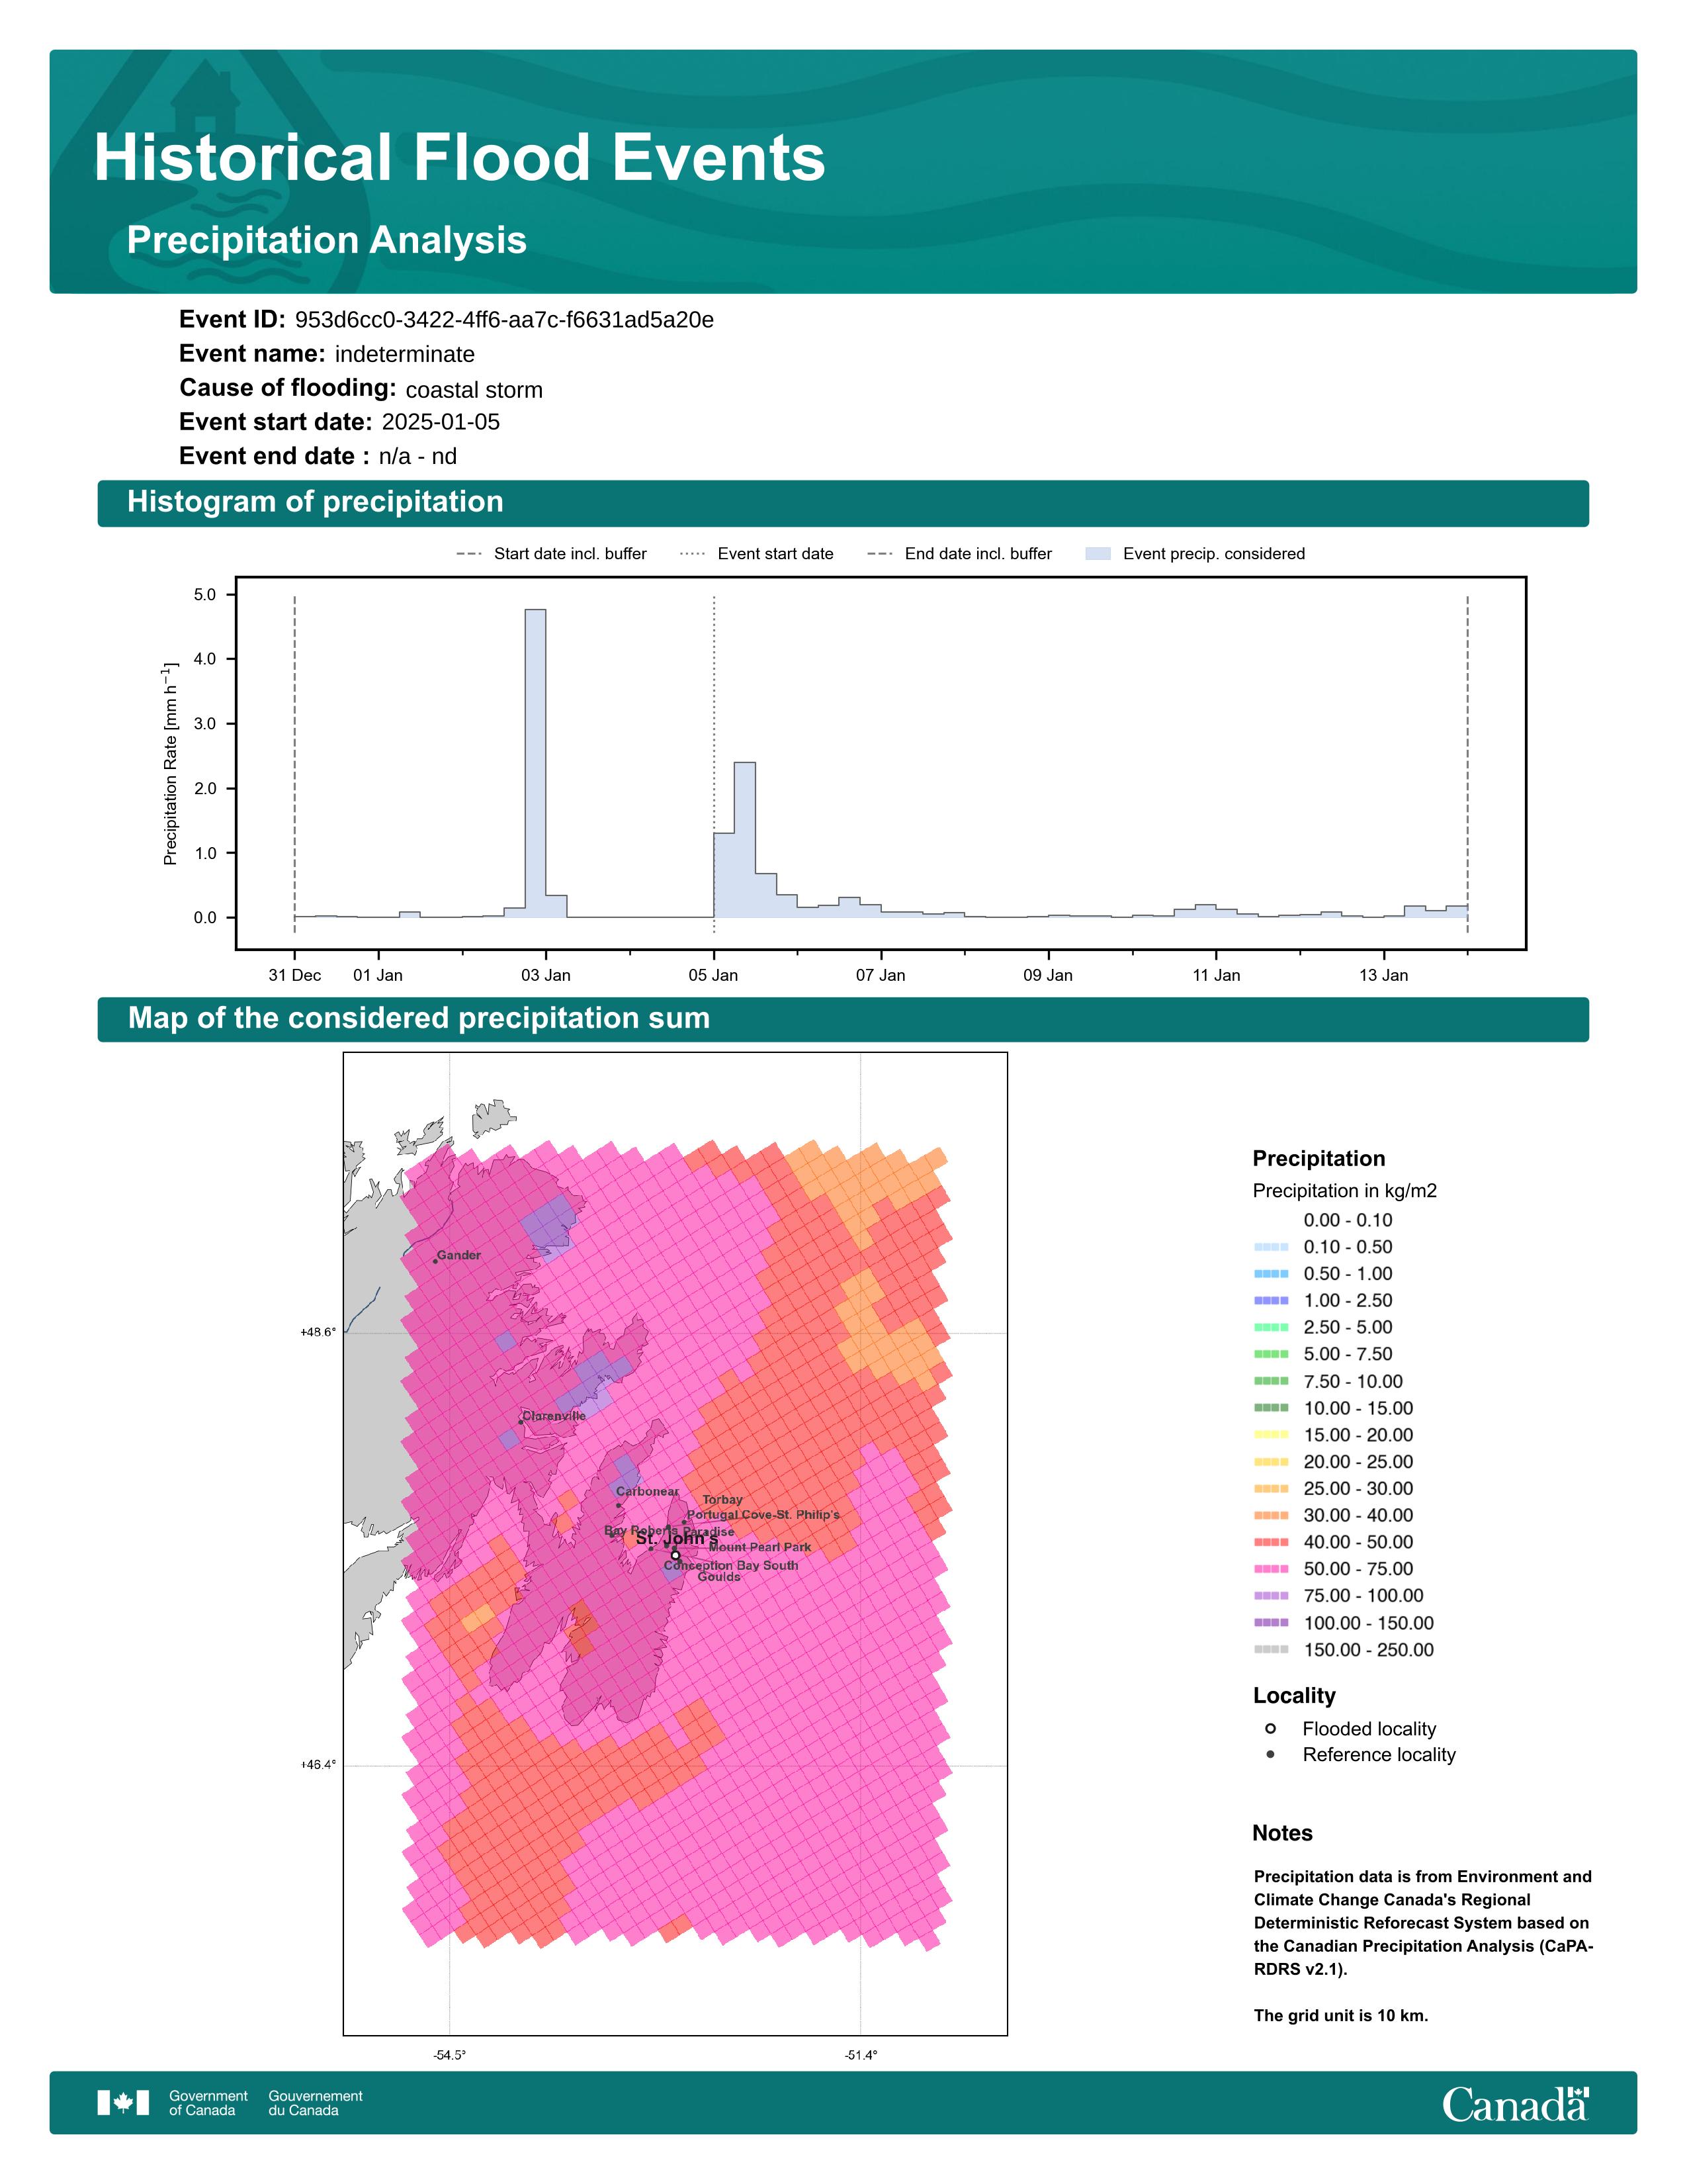Click the Event precip. considered legend box
This screenshot has height=2184, width=1687.
pyautogui.click(x=1098, y=554)
